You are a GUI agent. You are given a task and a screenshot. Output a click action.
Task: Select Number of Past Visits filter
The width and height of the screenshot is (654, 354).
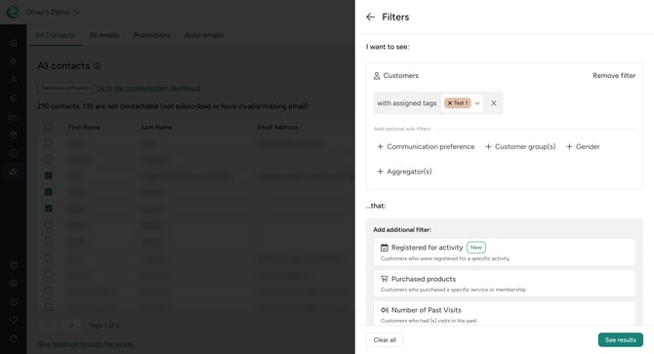click(505, 313)
